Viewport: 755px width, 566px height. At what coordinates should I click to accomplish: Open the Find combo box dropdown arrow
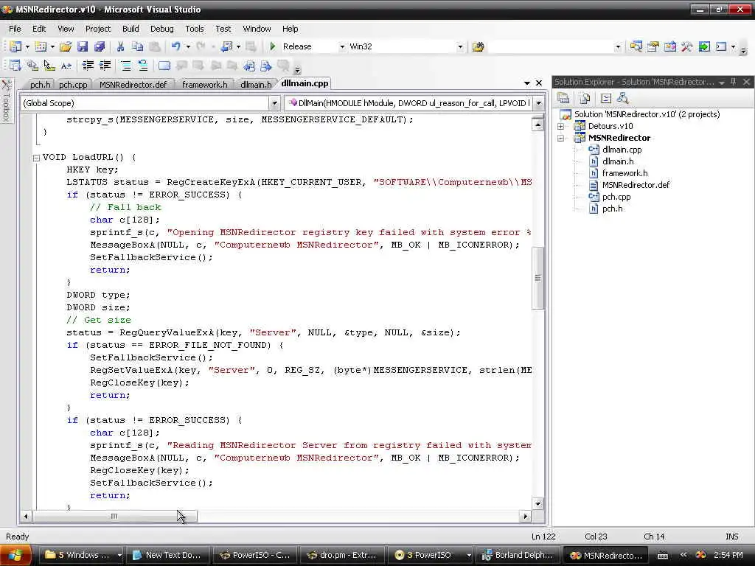(618, 46)
